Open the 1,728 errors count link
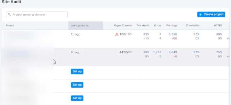The image size is (231, 105). pyautogui.click(x=157, y=52)
